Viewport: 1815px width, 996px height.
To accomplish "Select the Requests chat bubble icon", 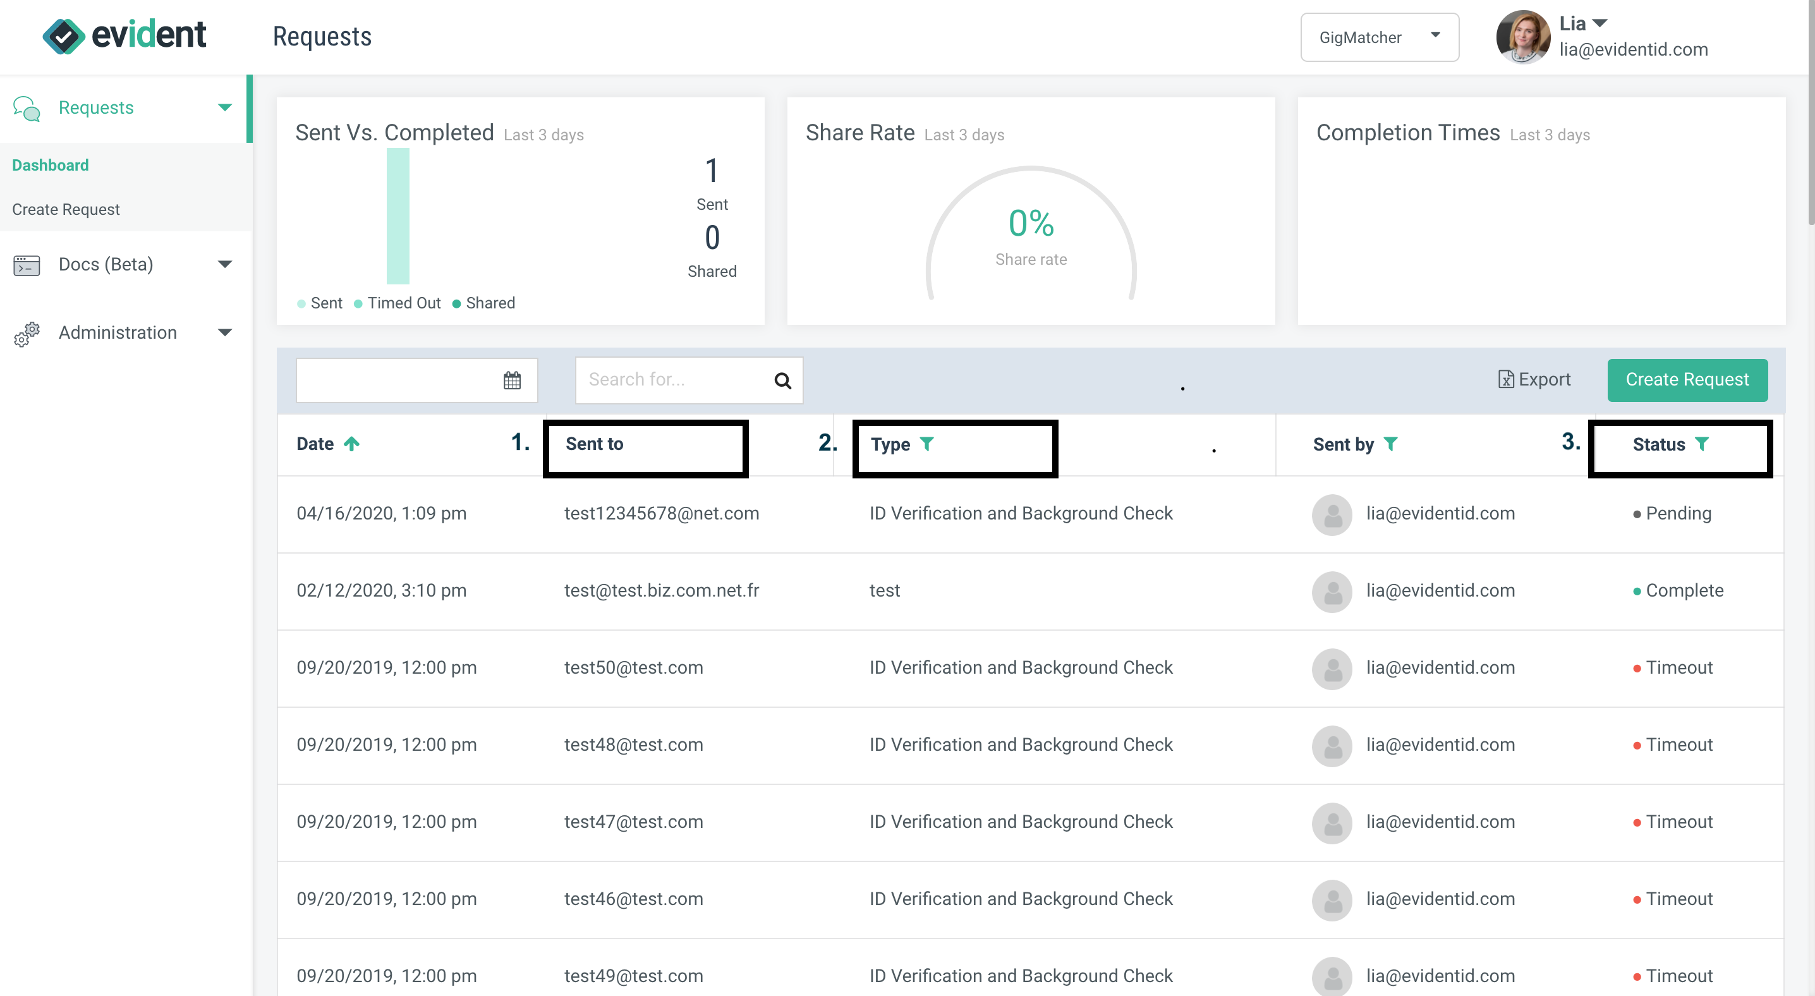I will pyautogui.click(x=26, y=107).
